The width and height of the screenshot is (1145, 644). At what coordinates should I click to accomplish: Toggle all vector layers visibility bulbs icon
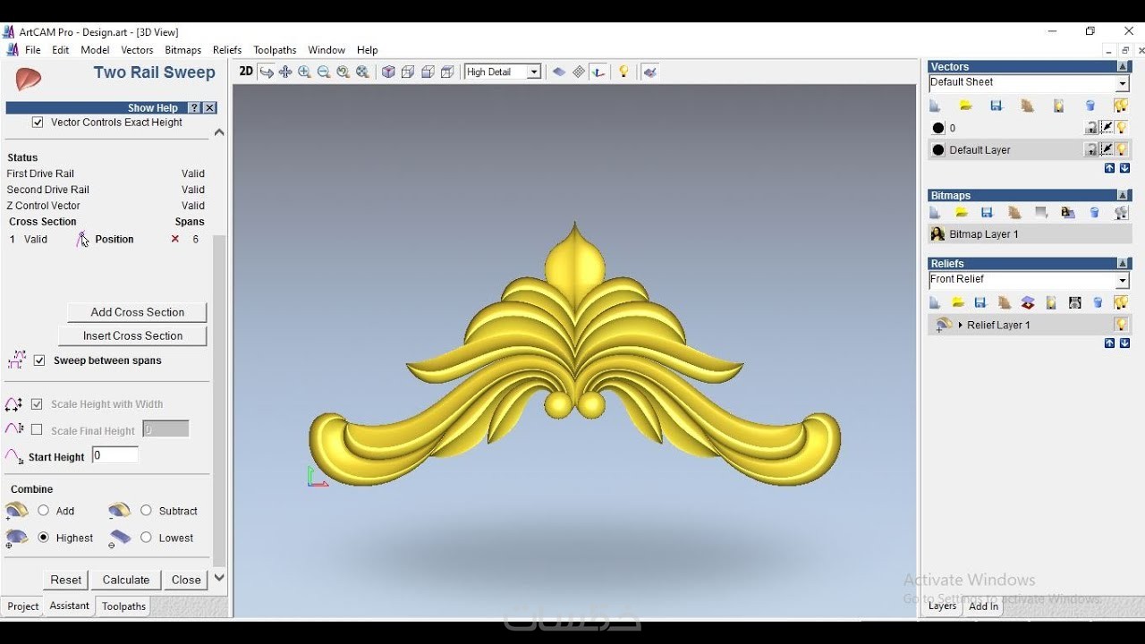pos(1121,106)
